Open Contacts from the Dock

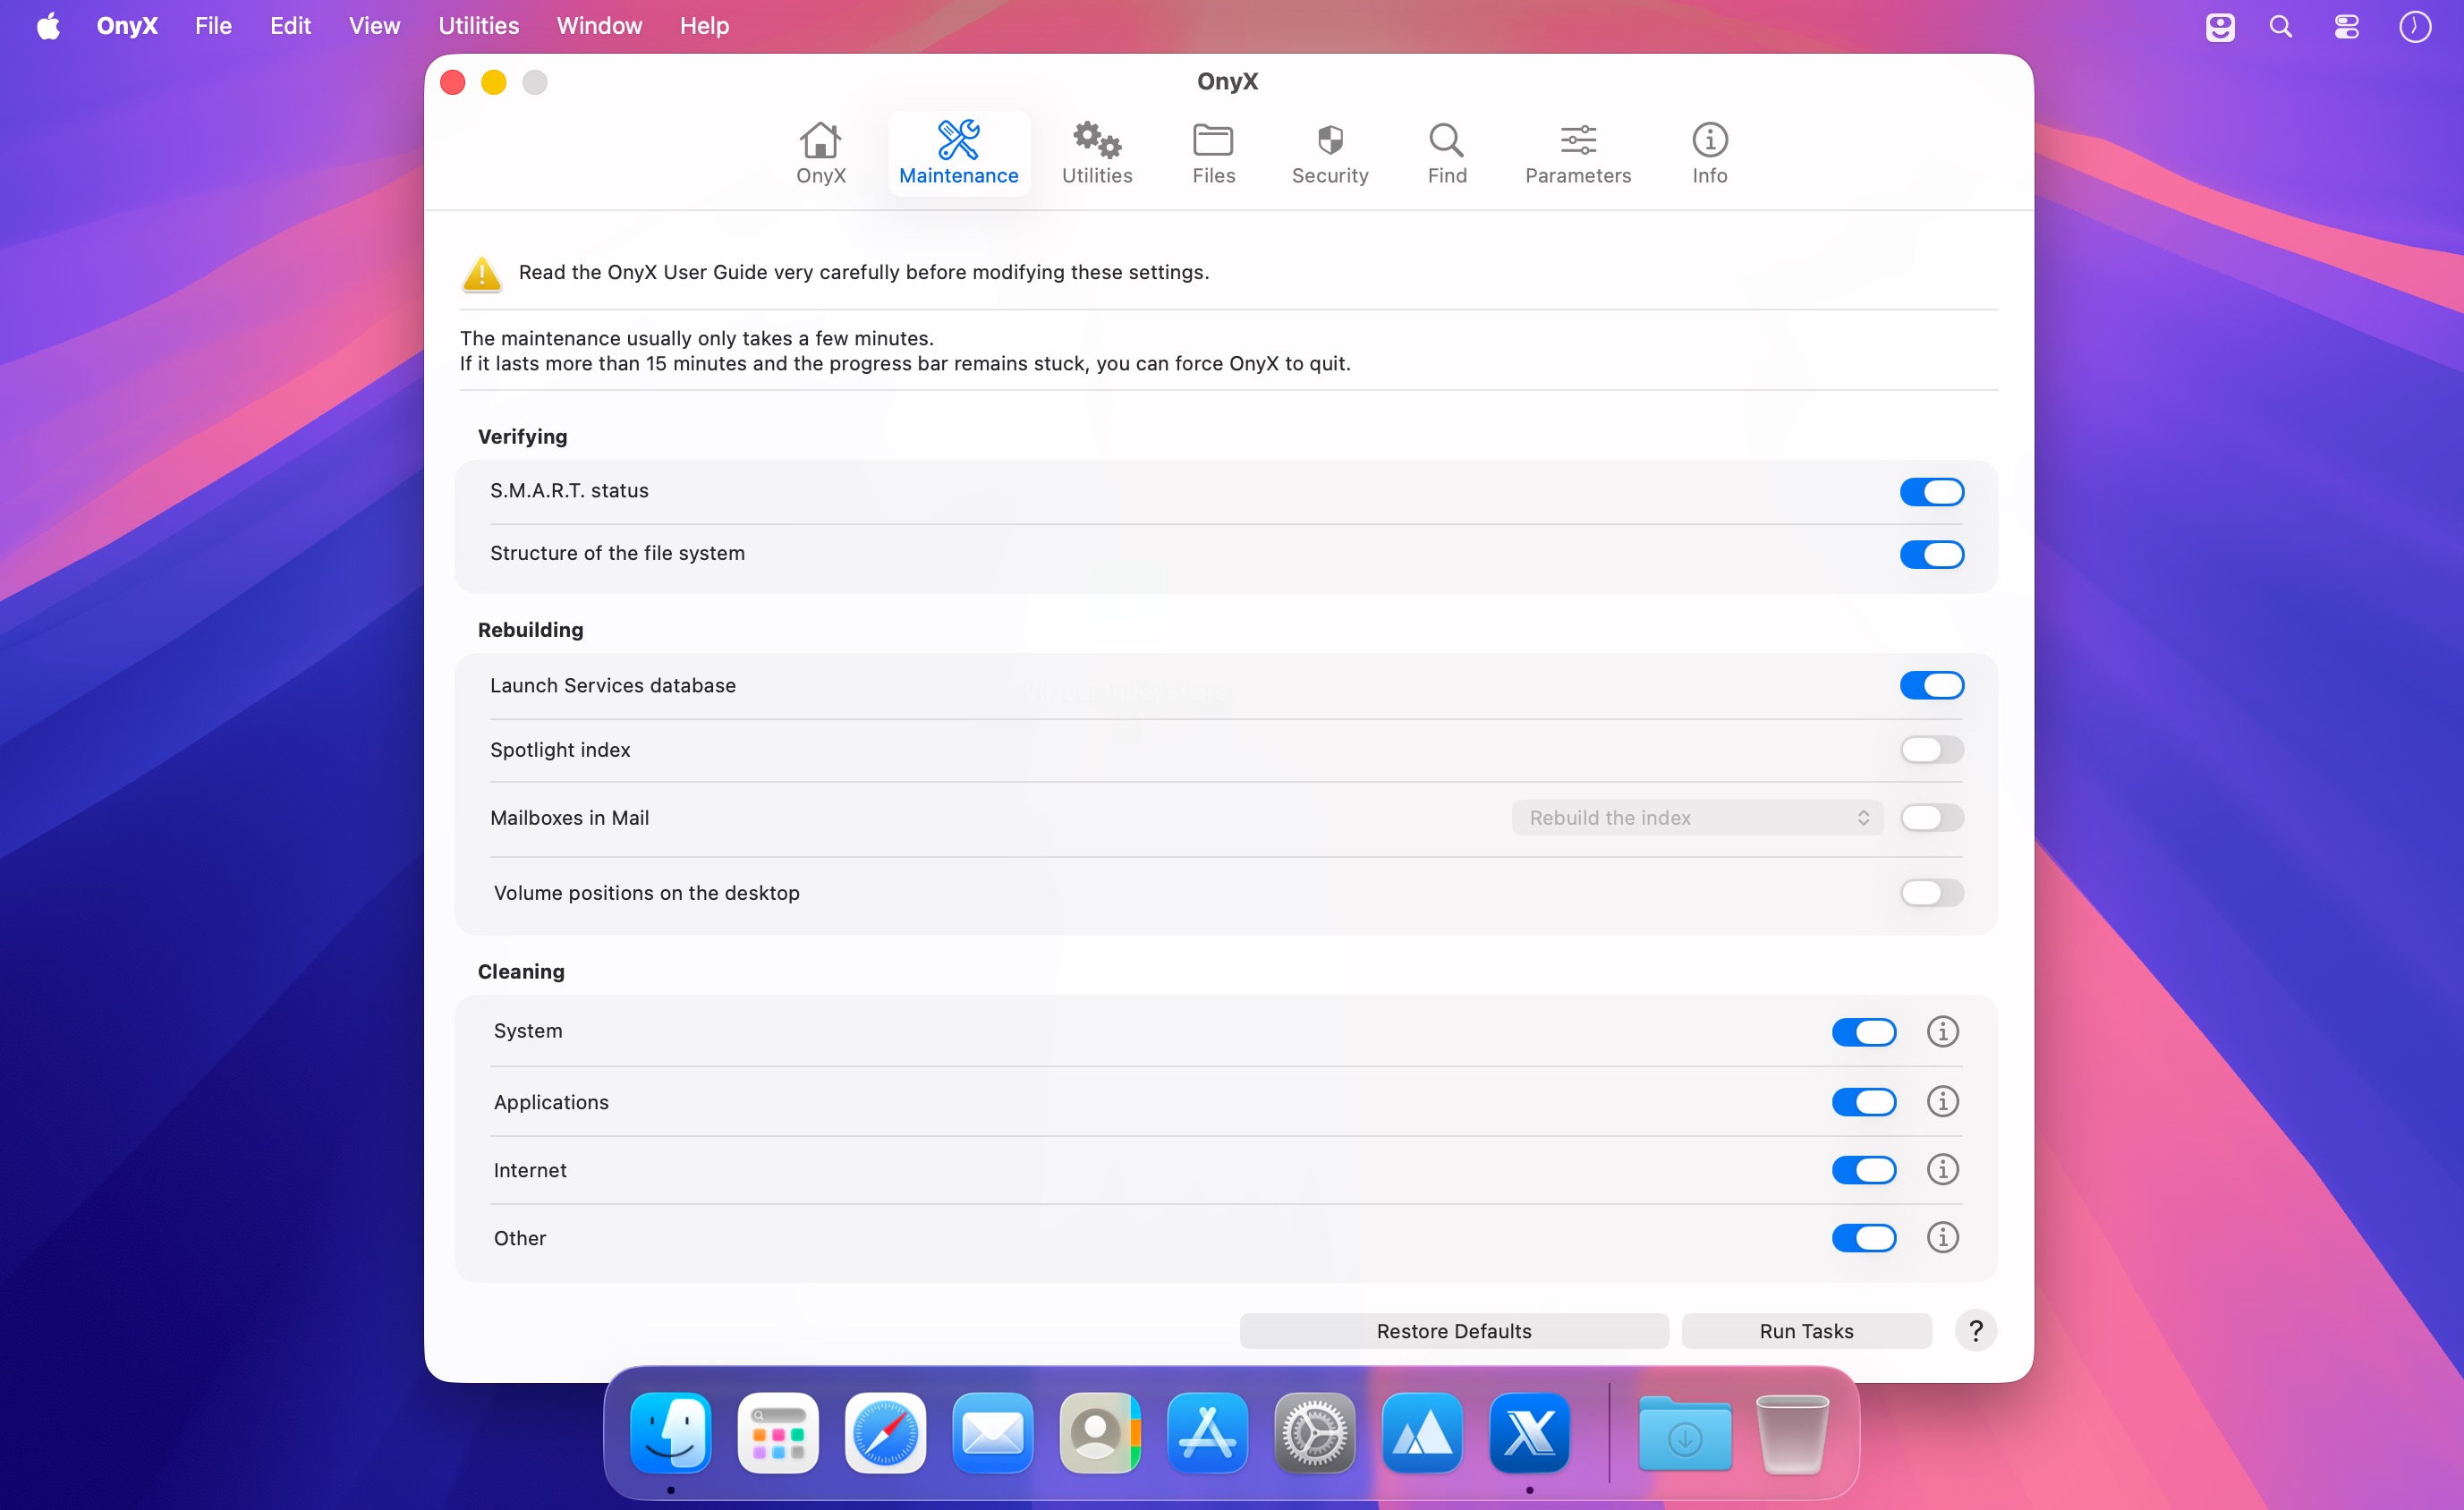click(1099, 1432)
